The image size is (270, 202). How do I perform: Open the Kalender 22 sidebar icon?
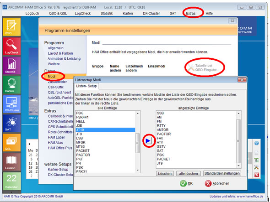coord(11,181)
